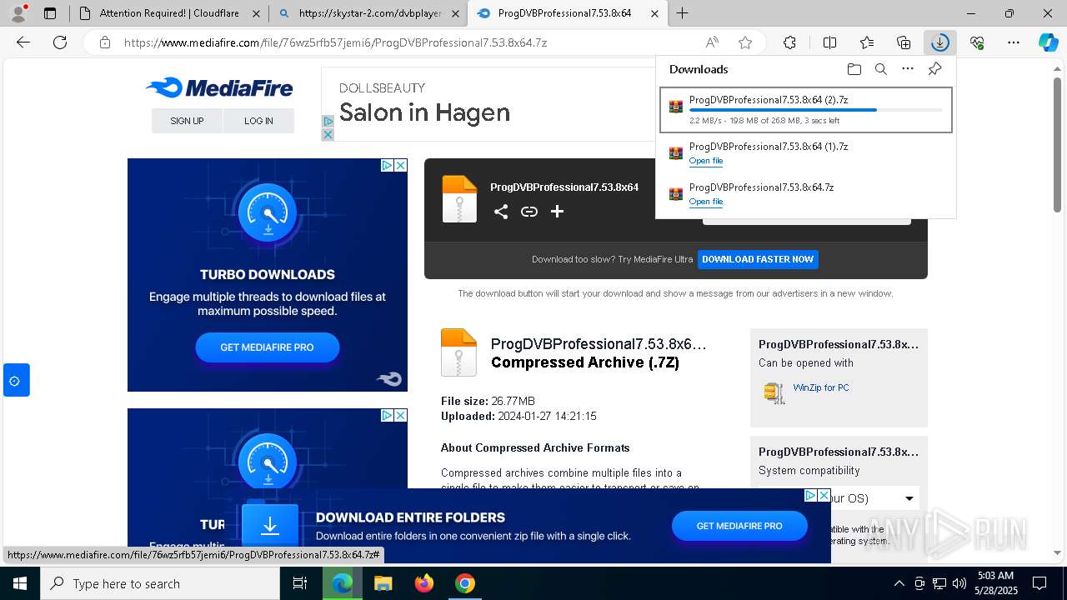Go back to the previous page
Screen dimensions: 1067x600
[x=23, y=42]
